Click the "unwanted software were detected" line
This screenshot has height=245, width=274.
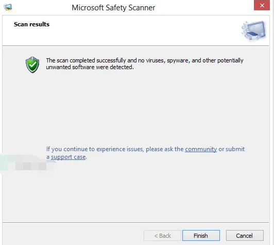click(90, 67)
